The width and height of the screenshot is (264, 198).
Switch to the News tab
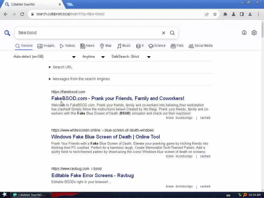coord(87,46)
